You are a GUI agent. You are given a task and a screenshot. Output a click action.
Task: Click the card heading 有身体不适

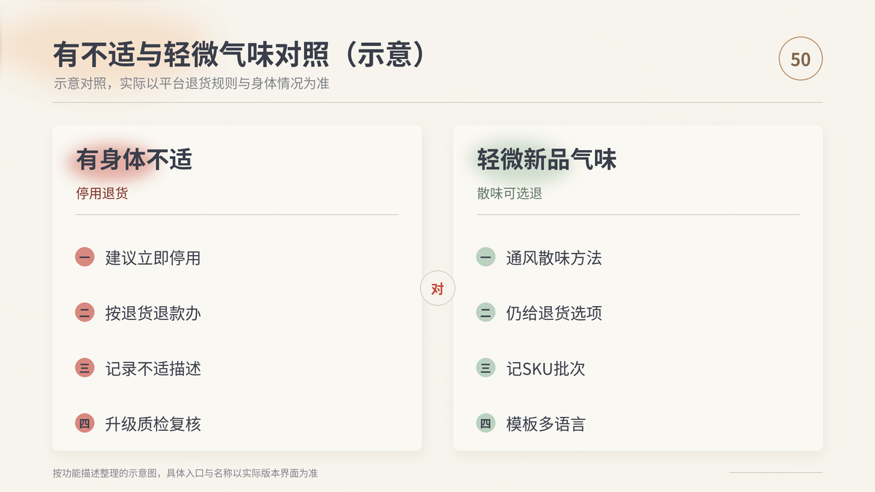[134, 160]
